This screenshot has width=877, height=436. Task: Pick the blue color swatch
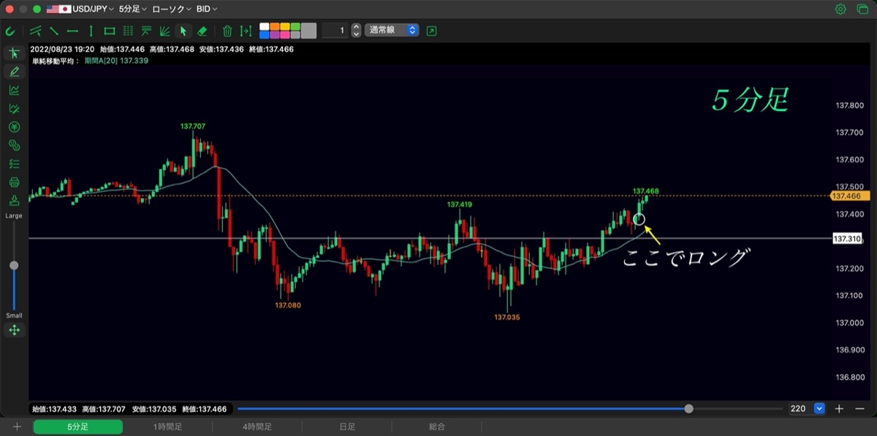click(265, 34)
